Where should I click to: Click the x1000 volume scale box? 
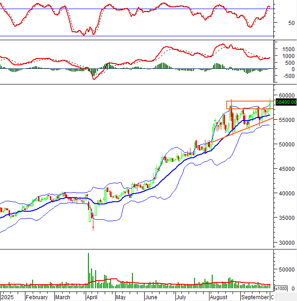(280, 289)
